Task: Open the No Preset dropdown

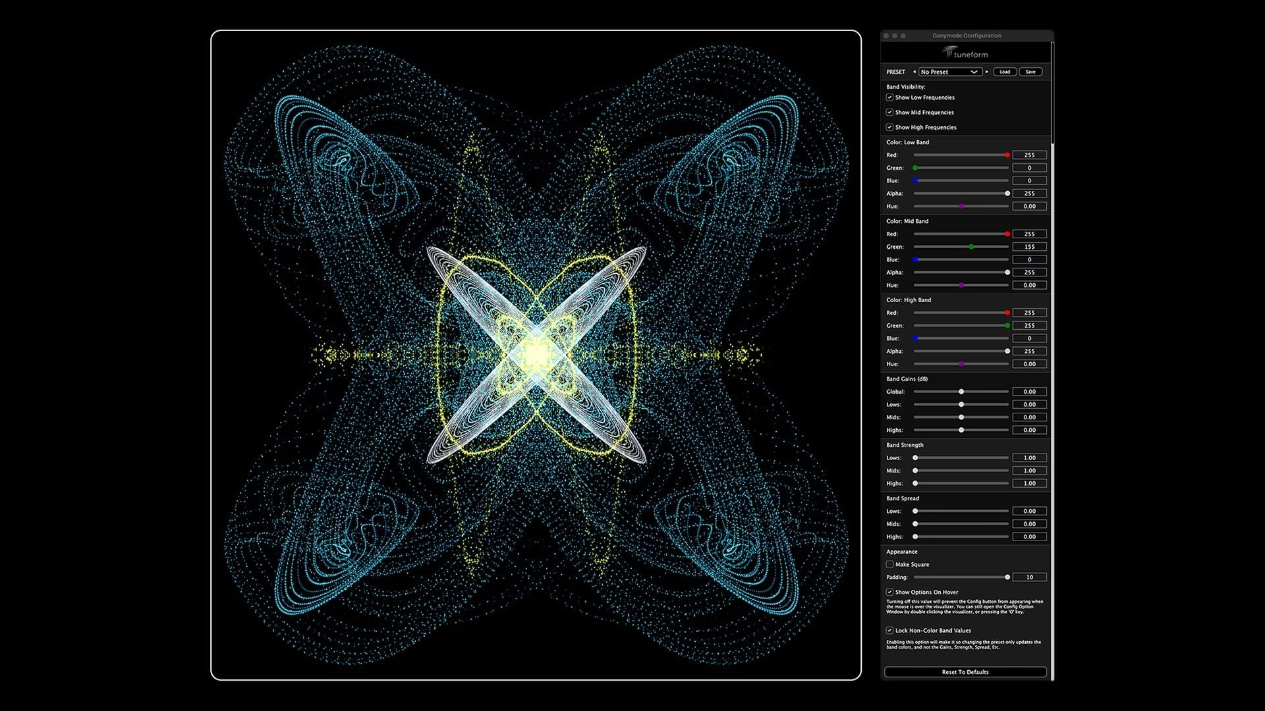Action: pyautogui.click(x=950, y=72)
